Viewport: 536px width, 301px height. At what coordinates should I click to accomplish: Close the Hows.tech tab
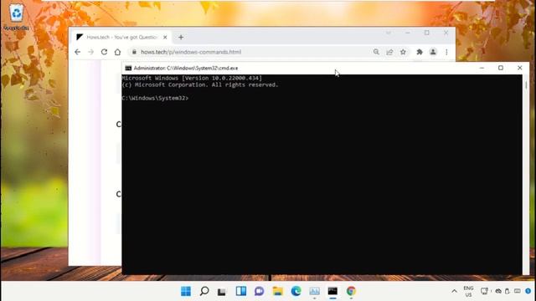tap(165, 37)
